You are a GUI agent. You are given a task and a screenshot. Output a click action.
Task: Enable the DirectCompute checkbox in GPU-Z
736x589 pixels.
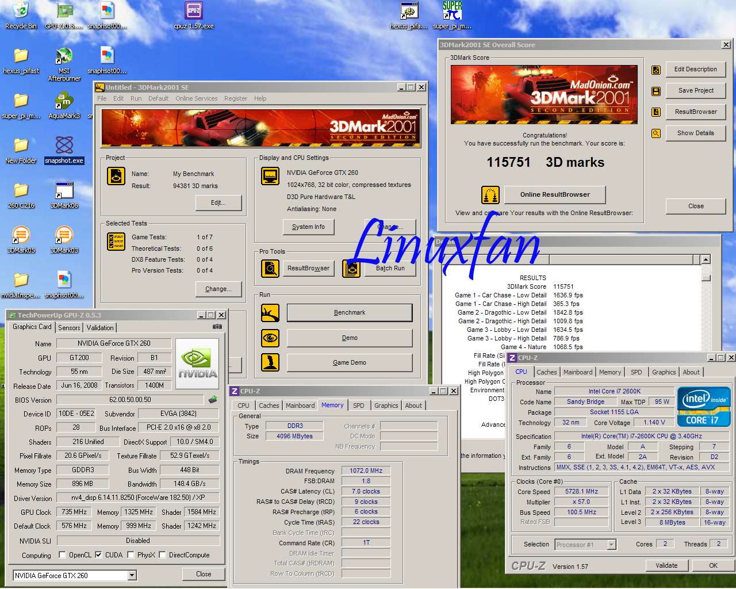tap(162, 555)
